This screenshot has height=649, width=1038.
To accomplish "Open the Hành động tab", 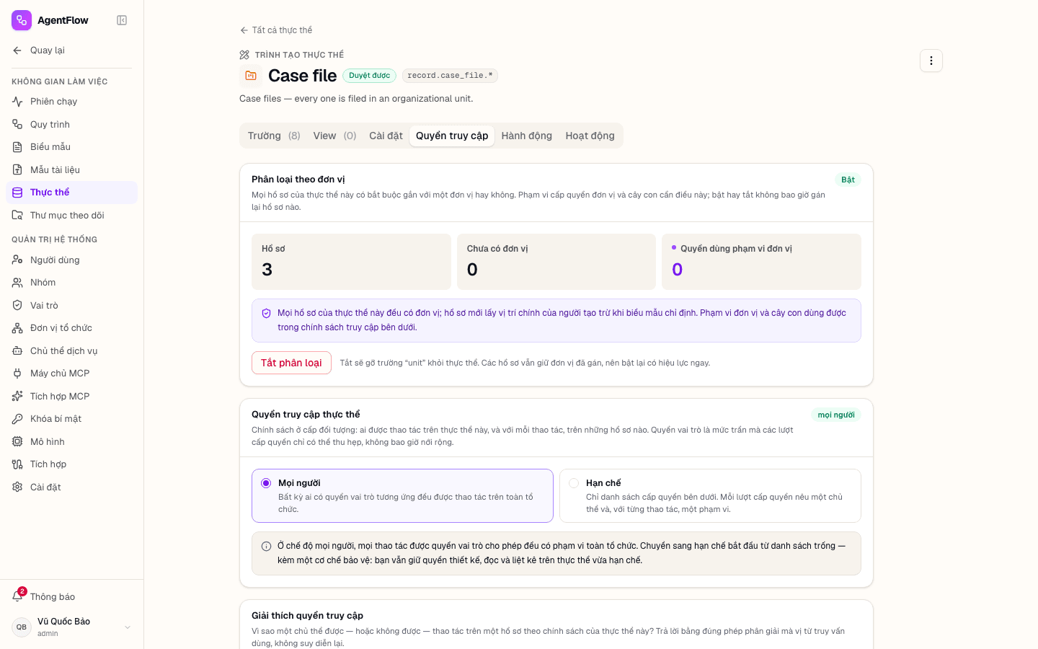I will [x=527, y=136].
